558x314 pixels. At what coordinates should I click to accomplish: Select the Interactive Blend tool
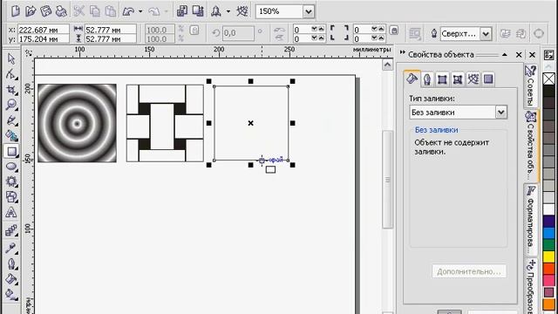(x=11, y=230)
